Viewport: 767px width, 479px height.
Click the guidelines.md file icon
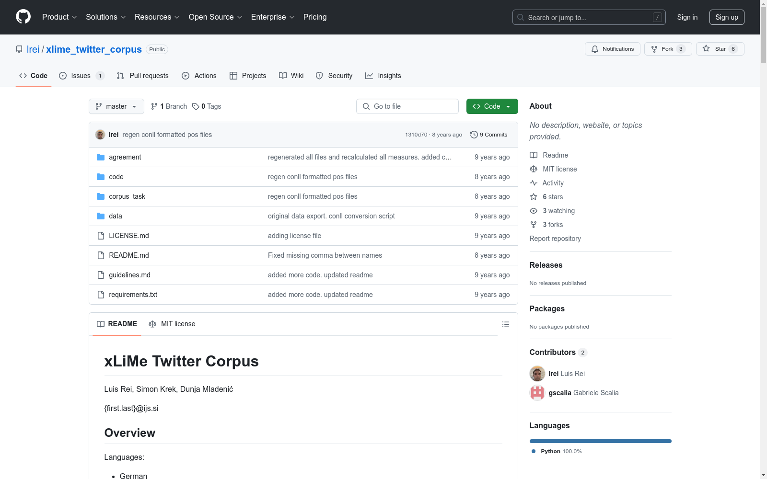[x=101, y=275]
